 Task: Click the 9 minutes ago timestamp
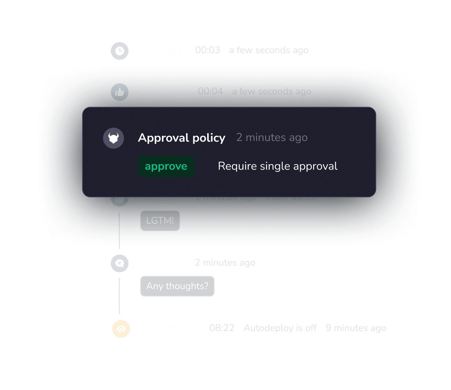(356, 328)
